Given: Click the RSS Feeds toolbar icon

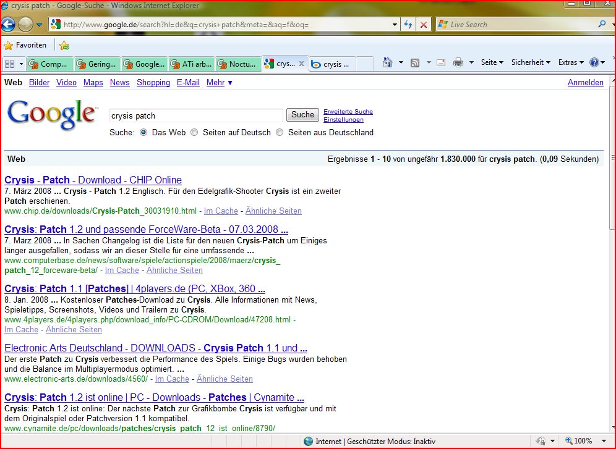Looking at the screenshot, I should click(x=415, y=63).
